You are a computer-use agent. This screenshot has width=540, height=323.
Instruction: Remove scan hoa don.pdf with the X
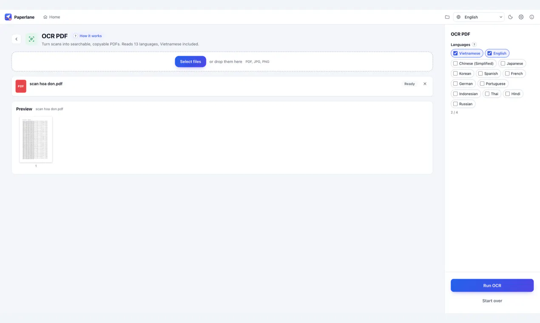tap(425, 84)
